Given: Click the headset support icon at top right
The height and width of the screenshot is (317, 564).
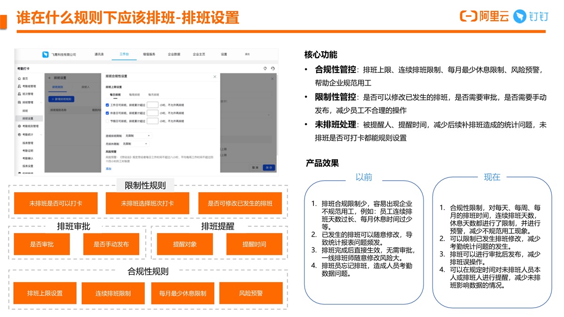Looking at the screenshot, I should pyautogui.click(x=273, y=69).
